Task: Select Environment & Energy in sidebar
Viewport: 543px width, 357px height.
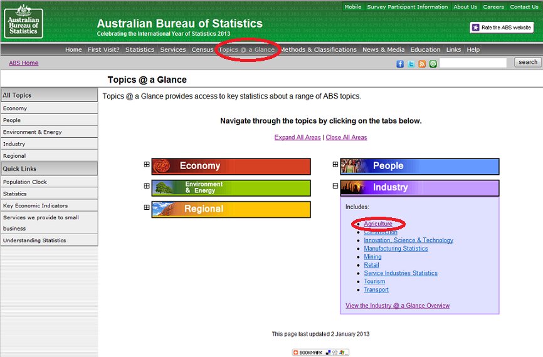Action: point(49,132)
